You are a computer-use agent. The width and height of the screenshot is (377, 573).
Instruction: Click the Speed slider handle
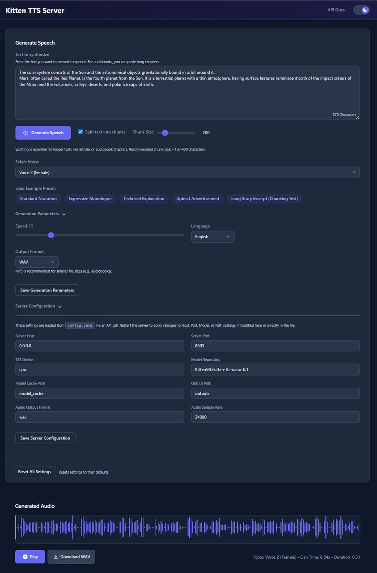click(x=51, y=235)
